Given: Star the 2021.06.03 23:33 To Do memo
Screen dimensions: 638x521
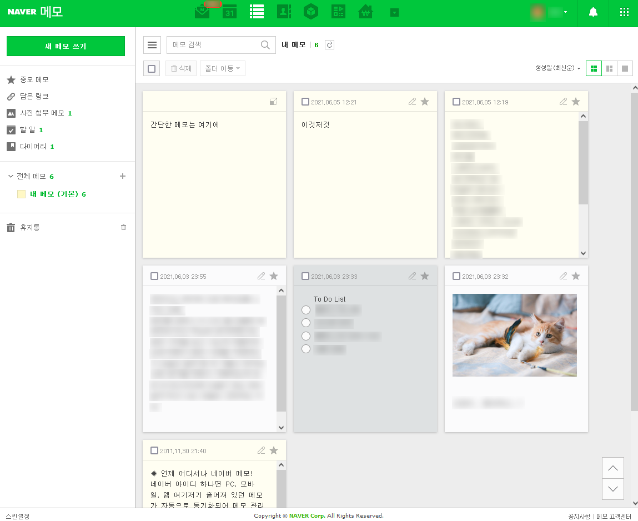Looking at the screenshot, I should (x=425, y=276).
